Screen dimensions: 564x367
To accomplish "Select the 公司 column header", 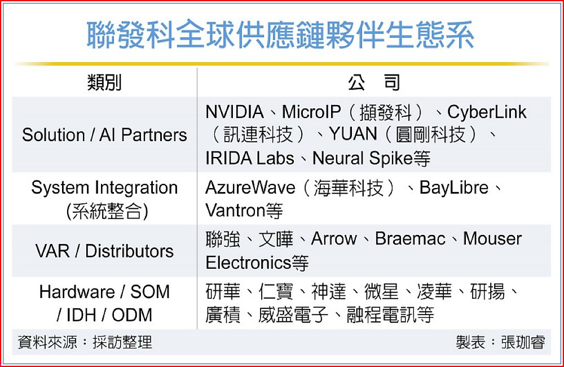I will click(373, 82).
